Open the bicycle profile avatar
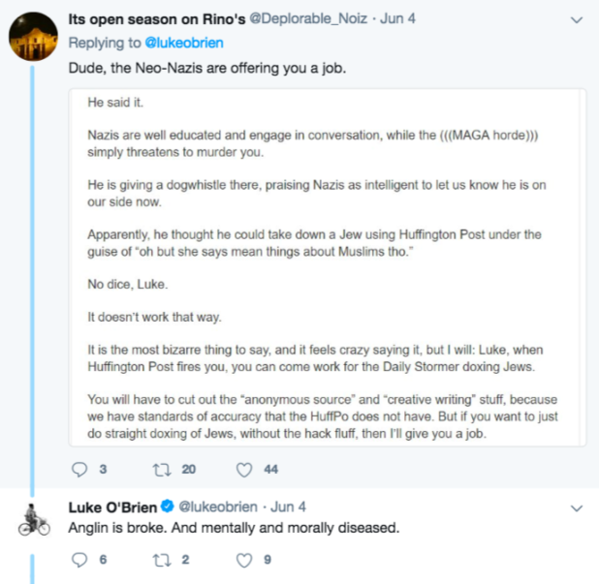This screenshot has width=599, height=584. click(34, 520)
